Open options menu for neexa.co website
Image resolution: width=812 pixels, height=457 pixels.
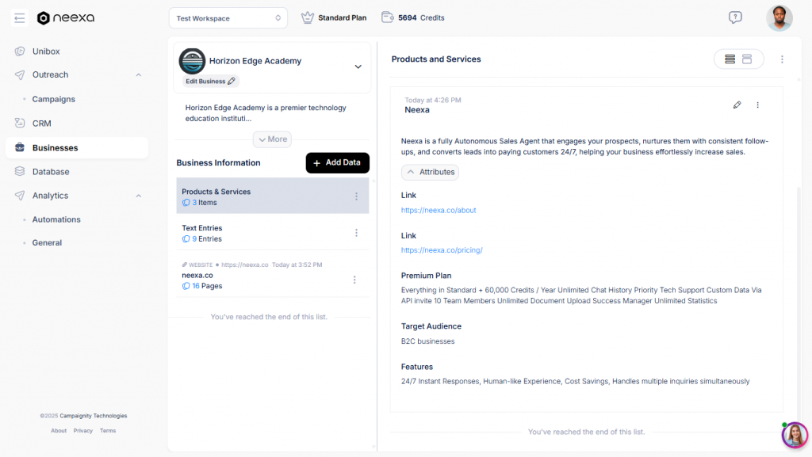354,280
